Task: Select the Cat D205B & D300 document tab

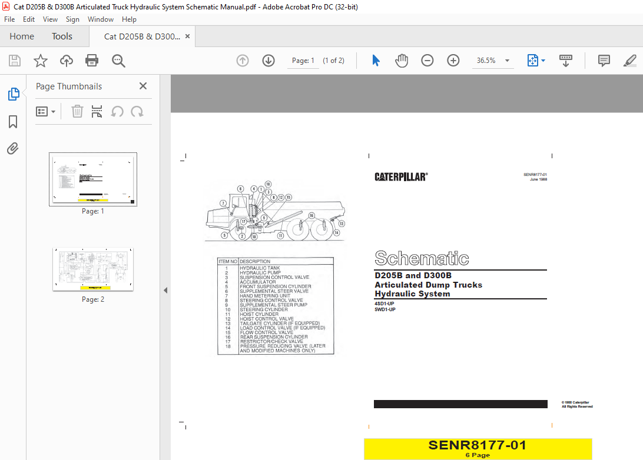Action: click(x=142, y=36)
